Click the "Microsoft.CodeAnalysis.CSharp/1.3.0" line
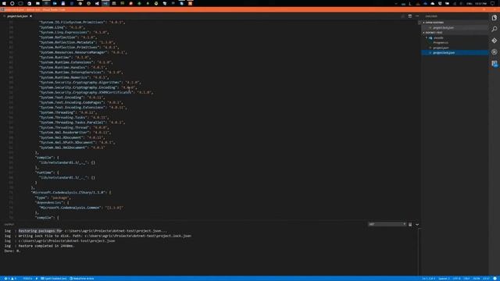 (71, 193)
